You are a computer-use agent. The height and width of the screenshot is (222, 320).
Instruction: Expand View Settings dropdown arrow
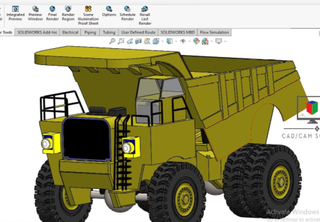[225, 41]
